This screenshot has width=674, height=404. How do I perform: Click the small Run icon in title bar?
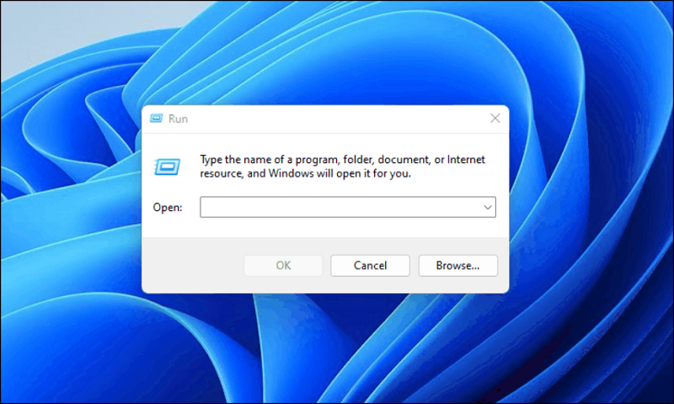155,119
